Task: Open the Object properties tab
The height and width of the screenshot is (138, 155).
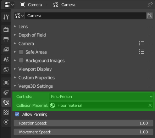Action: [6, 82]
